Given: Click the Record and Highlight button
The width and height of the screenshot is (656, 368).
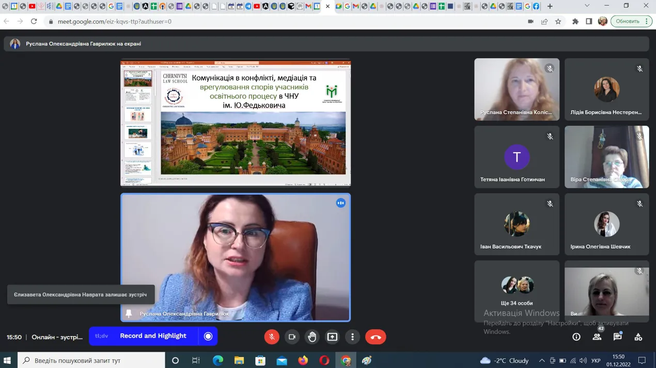Looking at the screenshot, I should [153, 336].
